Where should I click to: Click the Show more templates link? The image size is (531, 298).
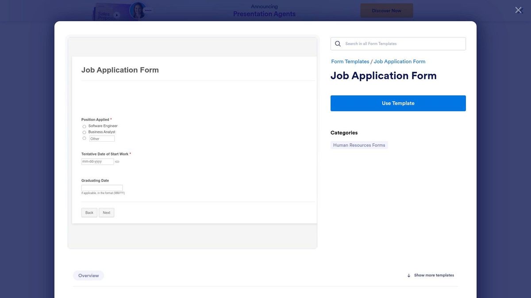434,275
